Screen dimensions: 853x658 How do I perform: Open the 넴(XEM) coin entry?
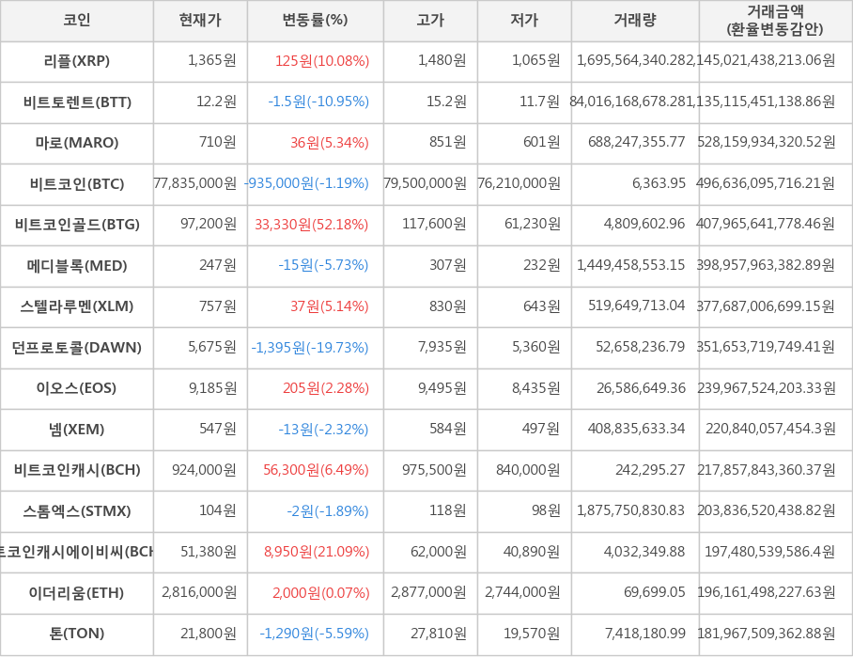(x=77, y=430)
